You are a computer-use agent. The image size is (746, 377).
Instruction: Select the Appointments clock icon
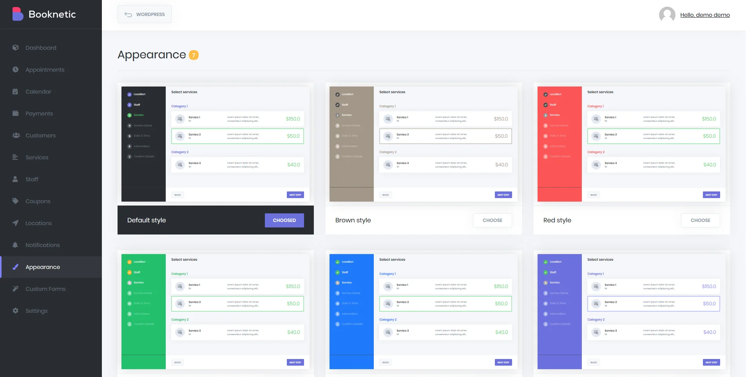tap(15, 69)
